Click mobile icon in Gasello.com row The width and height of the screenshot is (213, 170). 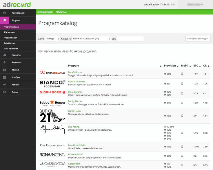(x=182, y=165)
